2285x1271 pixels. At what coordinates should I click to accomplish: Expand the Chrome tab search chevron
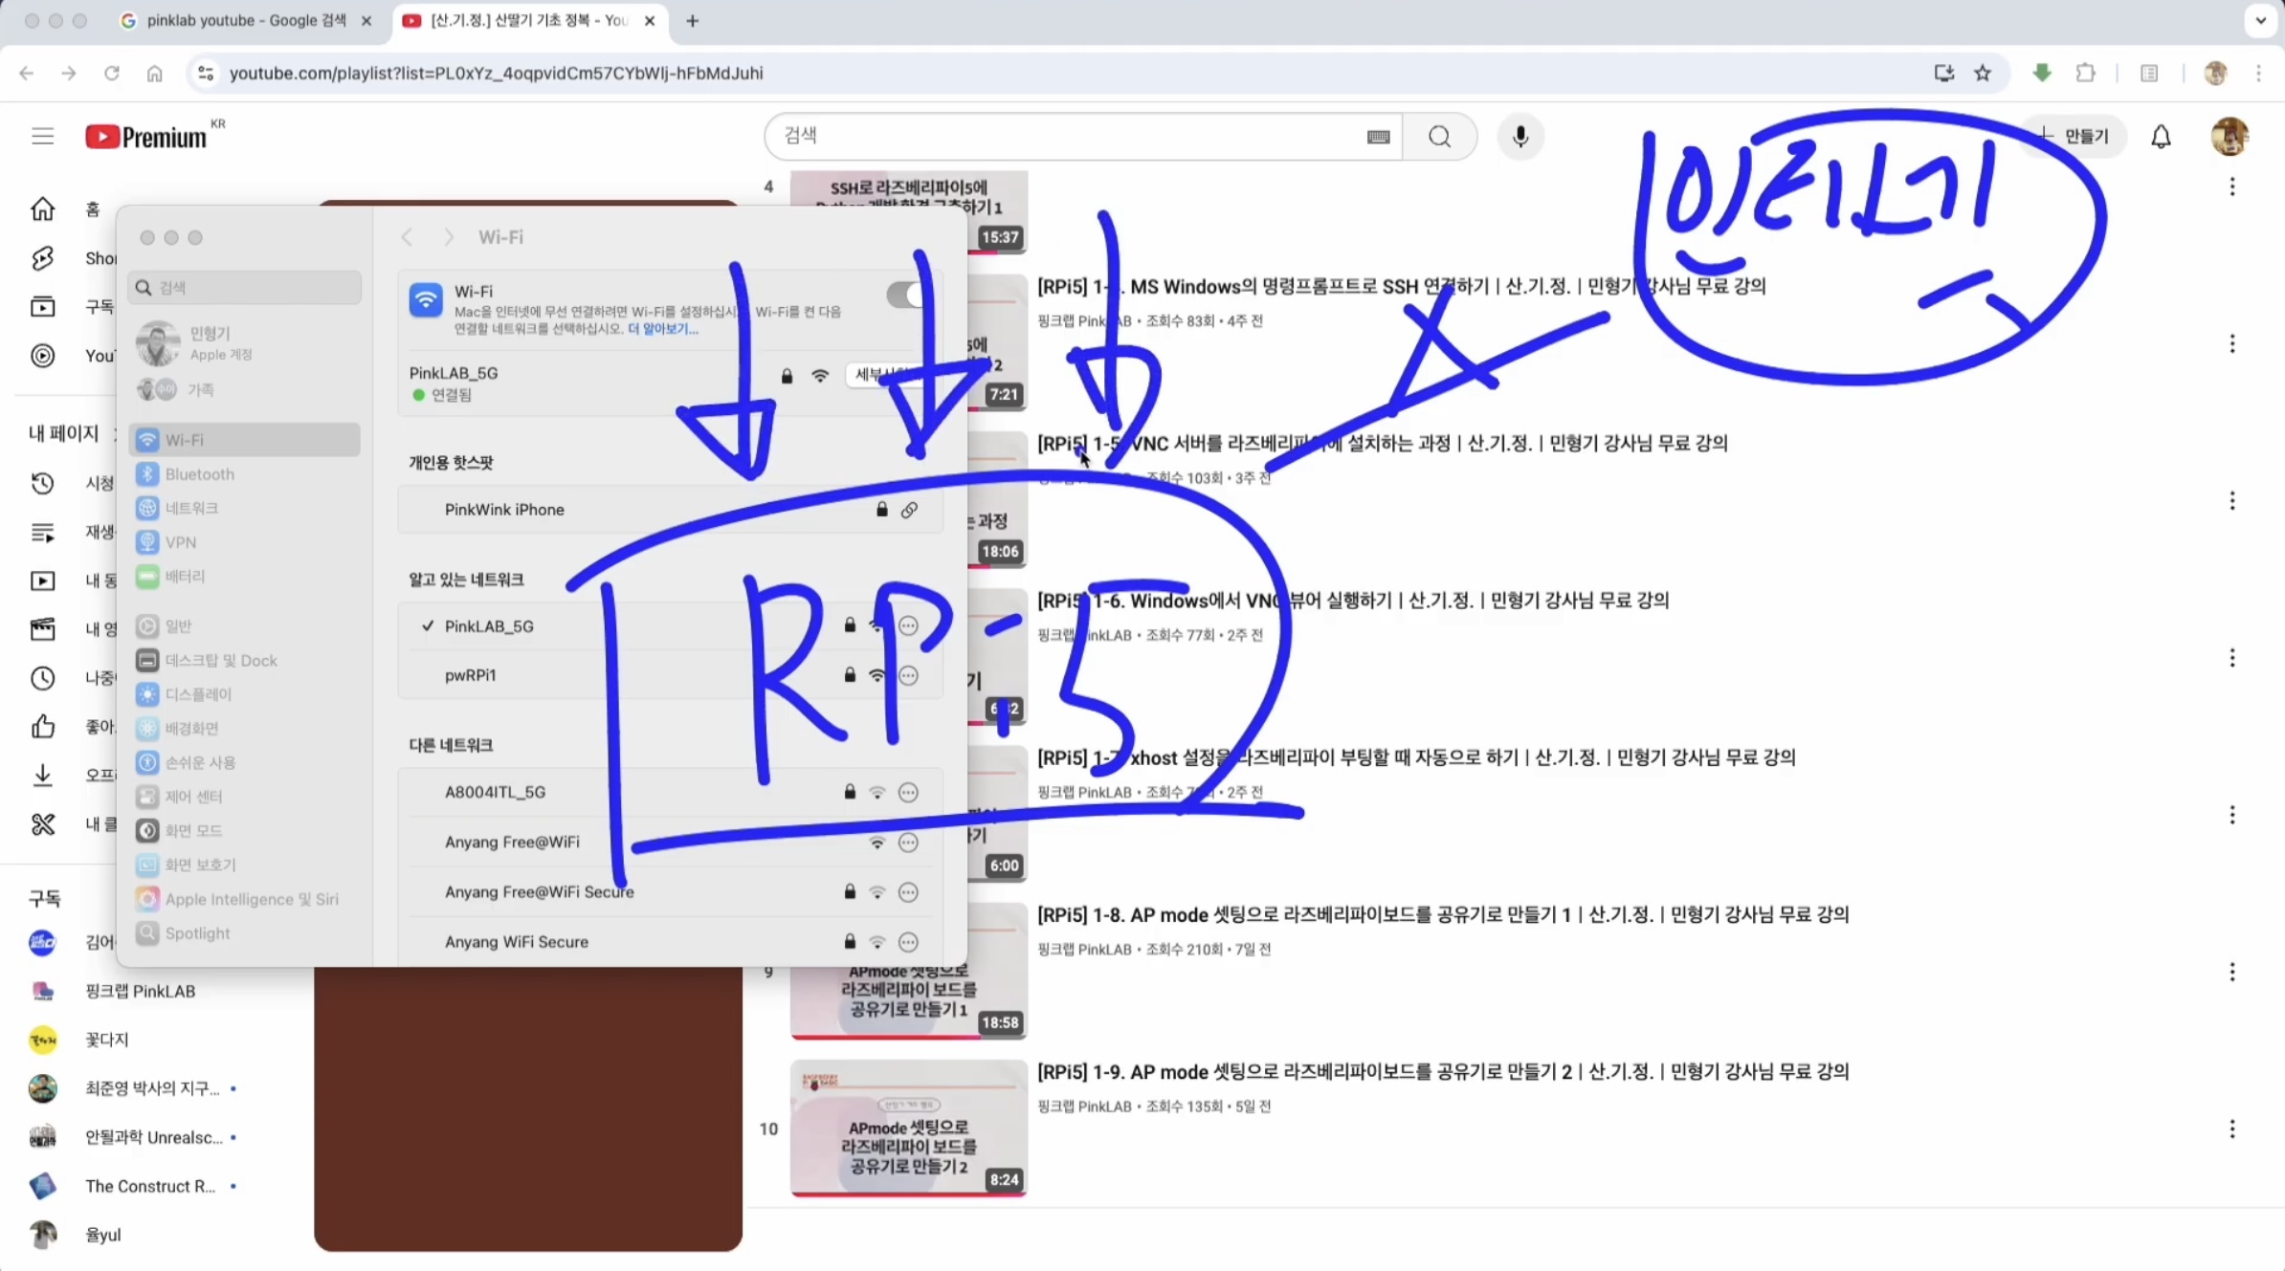pos(2260,20)
